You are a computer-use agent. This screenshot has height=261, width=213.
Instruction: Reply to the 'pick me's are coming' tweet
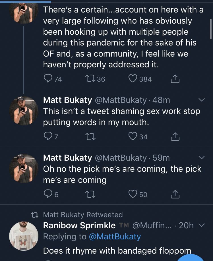pos(47,194)
